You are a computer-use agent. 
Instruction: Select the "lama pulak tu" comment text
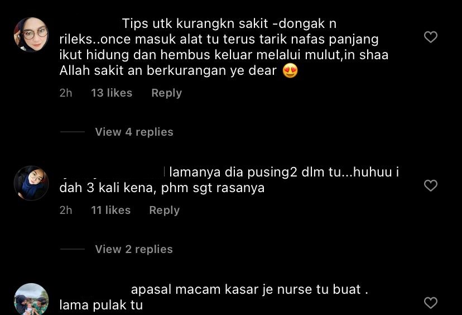[101, 306]
